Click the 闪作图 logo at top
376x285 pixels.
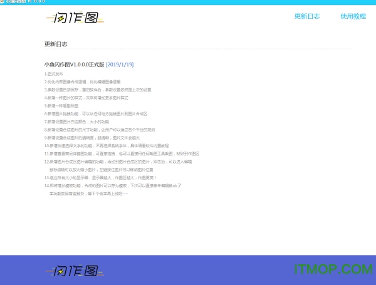[x=75, y=18]
